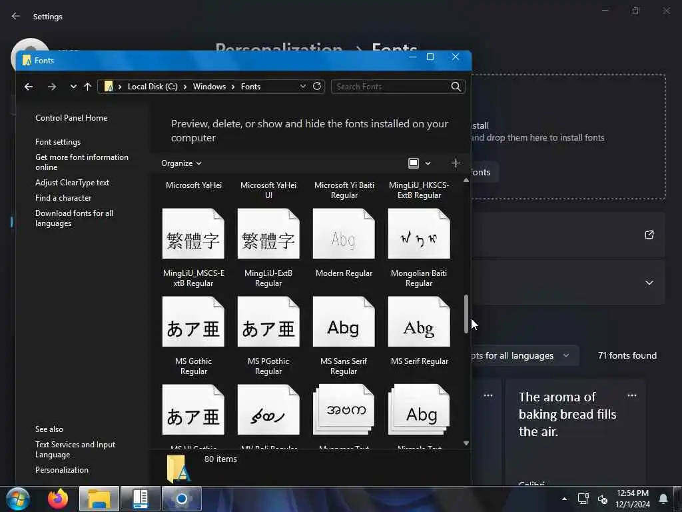The height and width of the screenshot is (512, 682).
Task: Show hidden tray icons arrow
Action: tap(564, 499)
